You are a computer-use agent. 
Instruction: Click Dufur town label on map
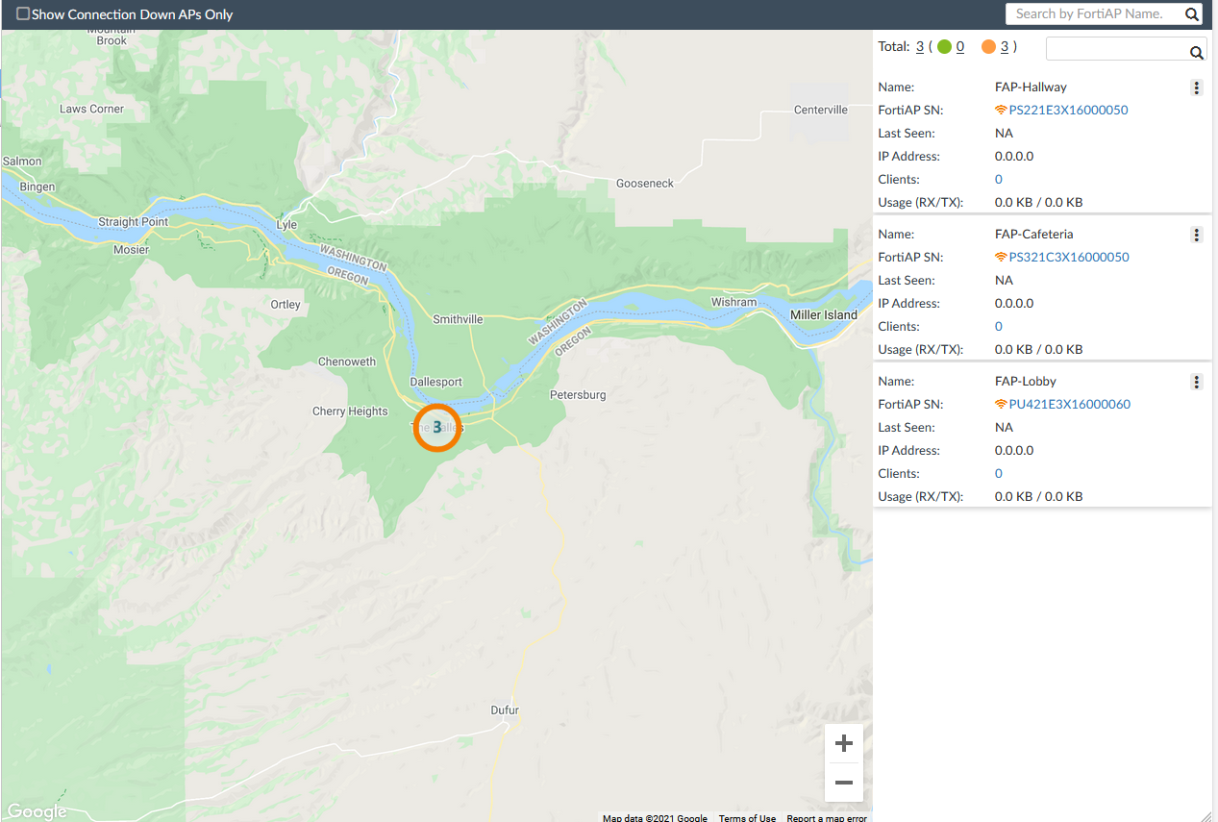coord(505,710)
